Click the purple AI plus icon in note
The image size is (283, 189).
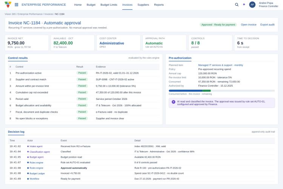coord(174,102)
